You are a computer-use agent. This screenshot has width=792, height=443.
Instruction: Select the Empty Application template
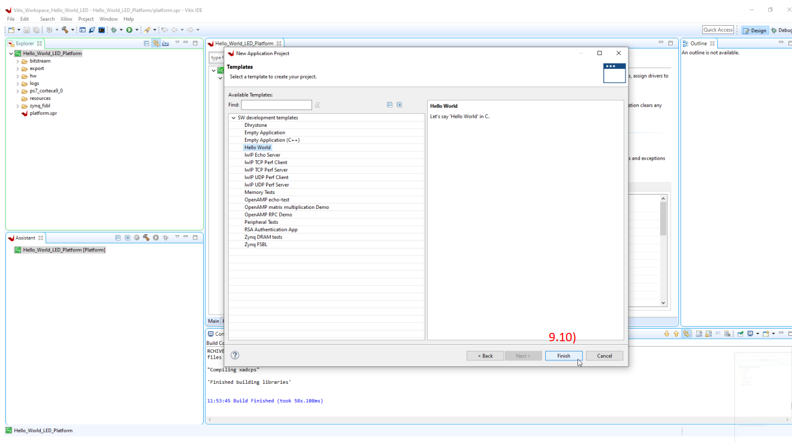click(x=265, y=132)
